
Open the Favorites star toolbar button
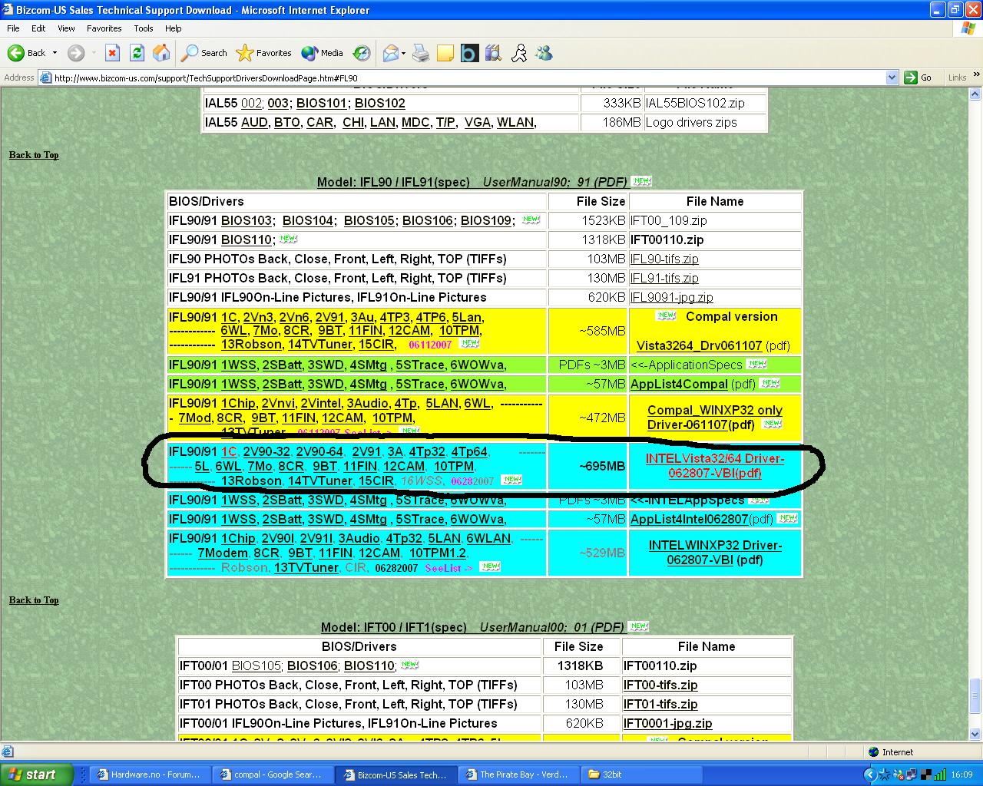[x=264, y=53]
